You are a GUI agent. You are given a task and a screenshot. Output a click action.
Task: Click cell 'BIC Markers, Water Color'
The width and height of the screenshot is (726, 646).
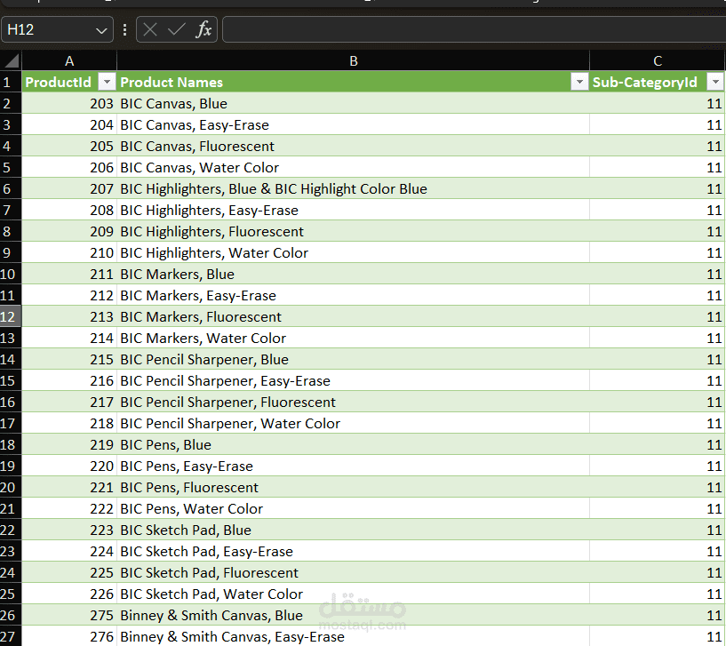tap(354, 338)
